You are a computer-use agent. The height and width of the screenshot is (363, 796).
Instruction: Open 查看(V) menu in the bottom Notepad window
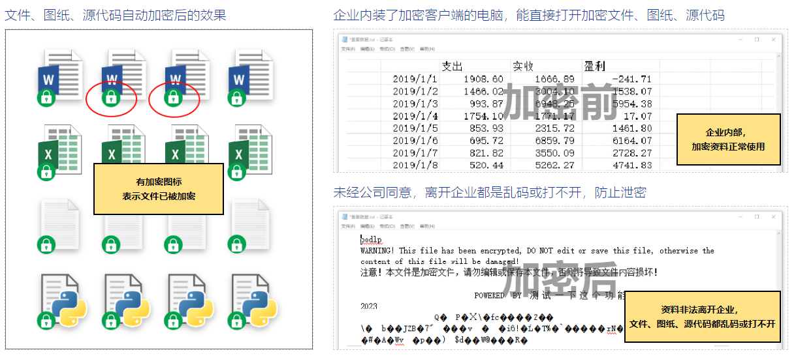[407, 225]
